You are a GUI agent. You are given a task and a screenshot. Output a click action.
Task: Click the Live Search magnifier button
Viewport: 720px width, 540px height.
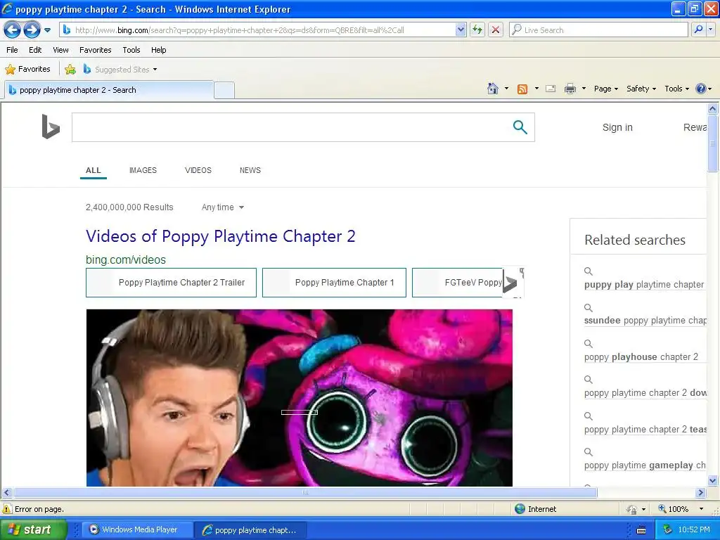point(698,30)
